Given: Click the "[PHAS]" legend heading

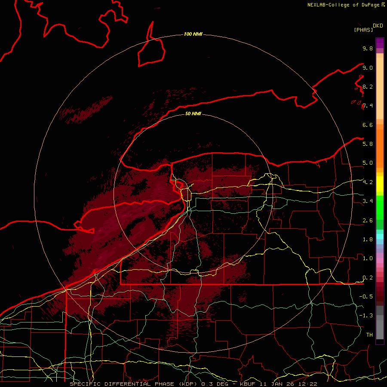Looking at the screenshot, I should (x=363, y=30).
